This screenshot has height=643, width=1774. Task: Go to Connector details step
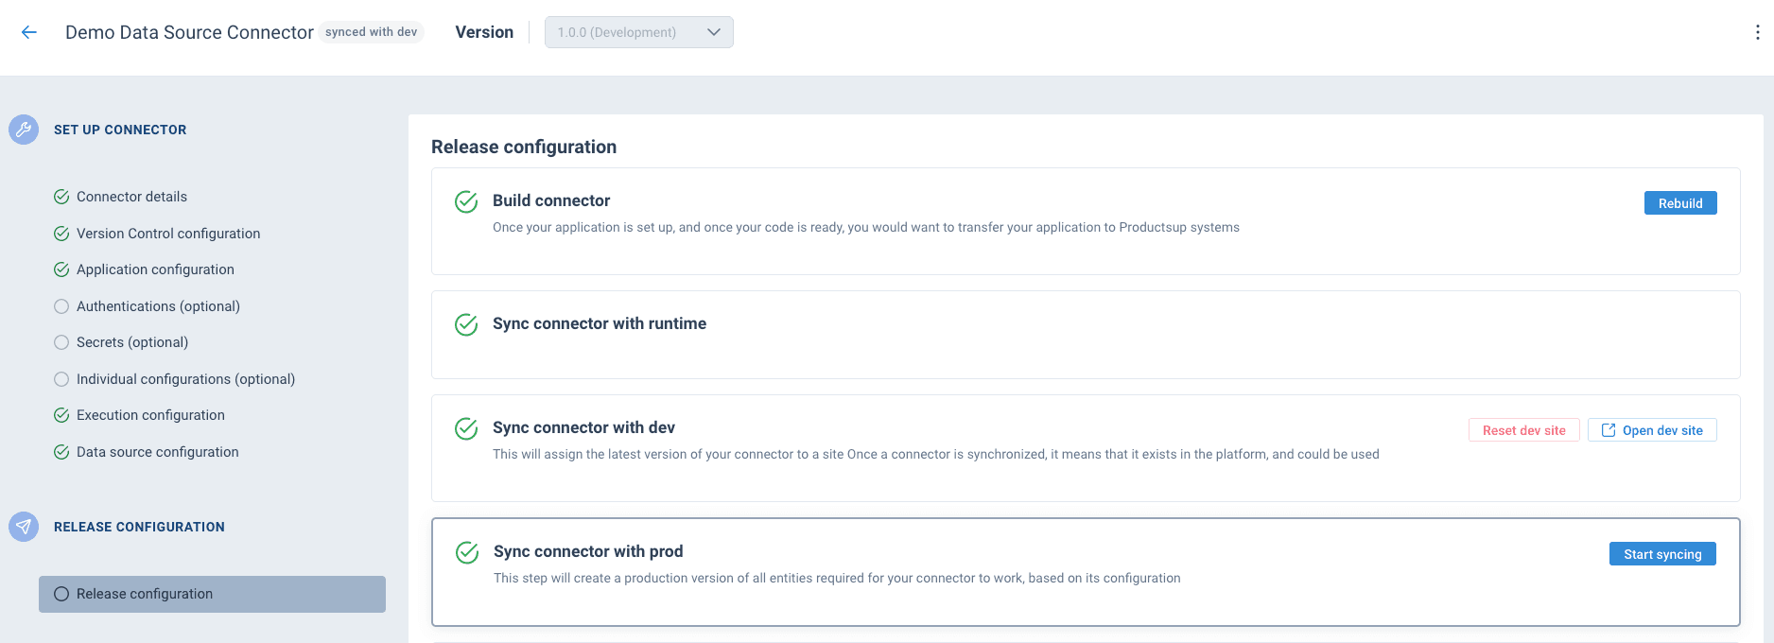[x=131, y=197]
